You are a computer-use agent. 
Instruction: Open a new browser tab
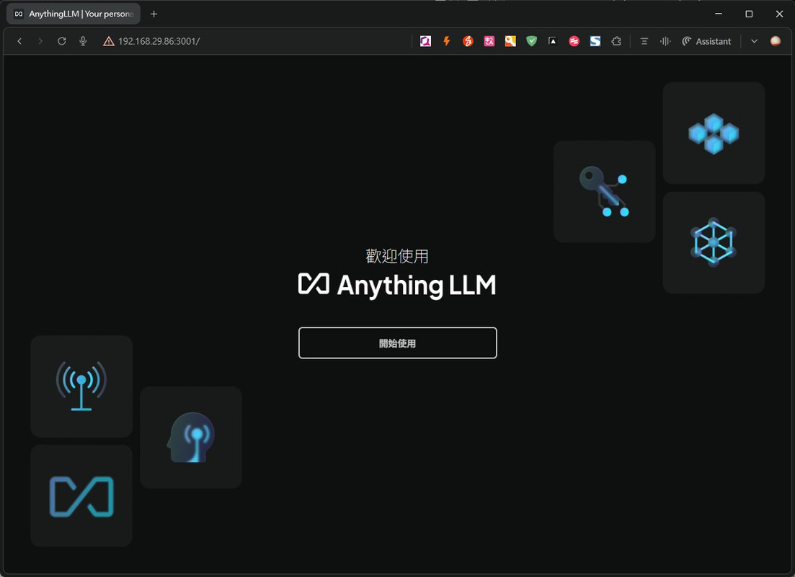pyautogui.click(x=154, y=14)
